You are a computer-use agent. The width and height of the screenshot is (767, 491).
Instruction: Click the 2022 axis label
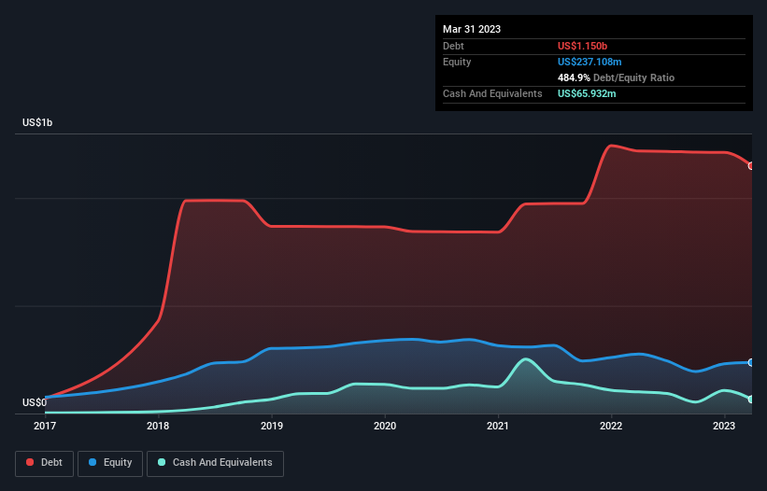pos(611,426)
